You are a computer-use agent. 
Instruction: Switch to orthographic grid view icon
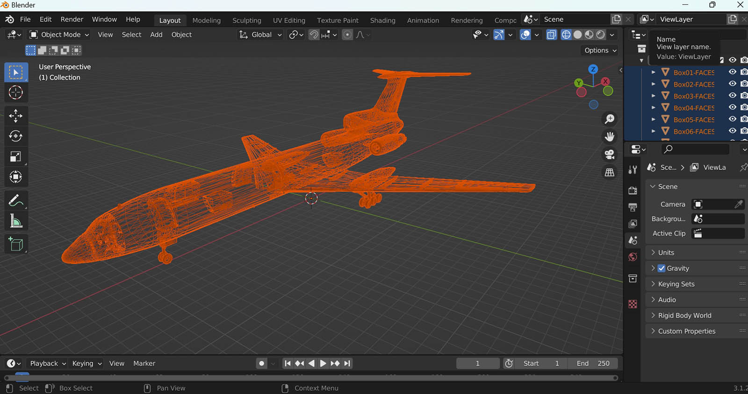pyautogui.click(x=609, y=172)
